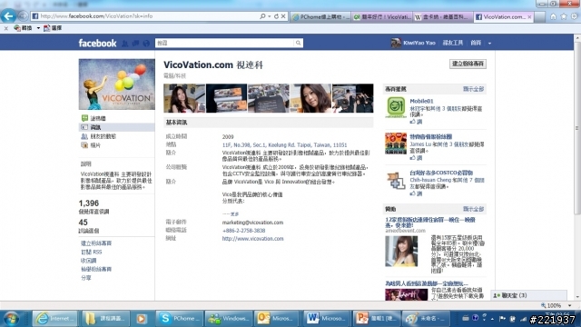Show hidden system tray icons arrow
The height and width of the screenshot is (327, 581).
point(492,319)
